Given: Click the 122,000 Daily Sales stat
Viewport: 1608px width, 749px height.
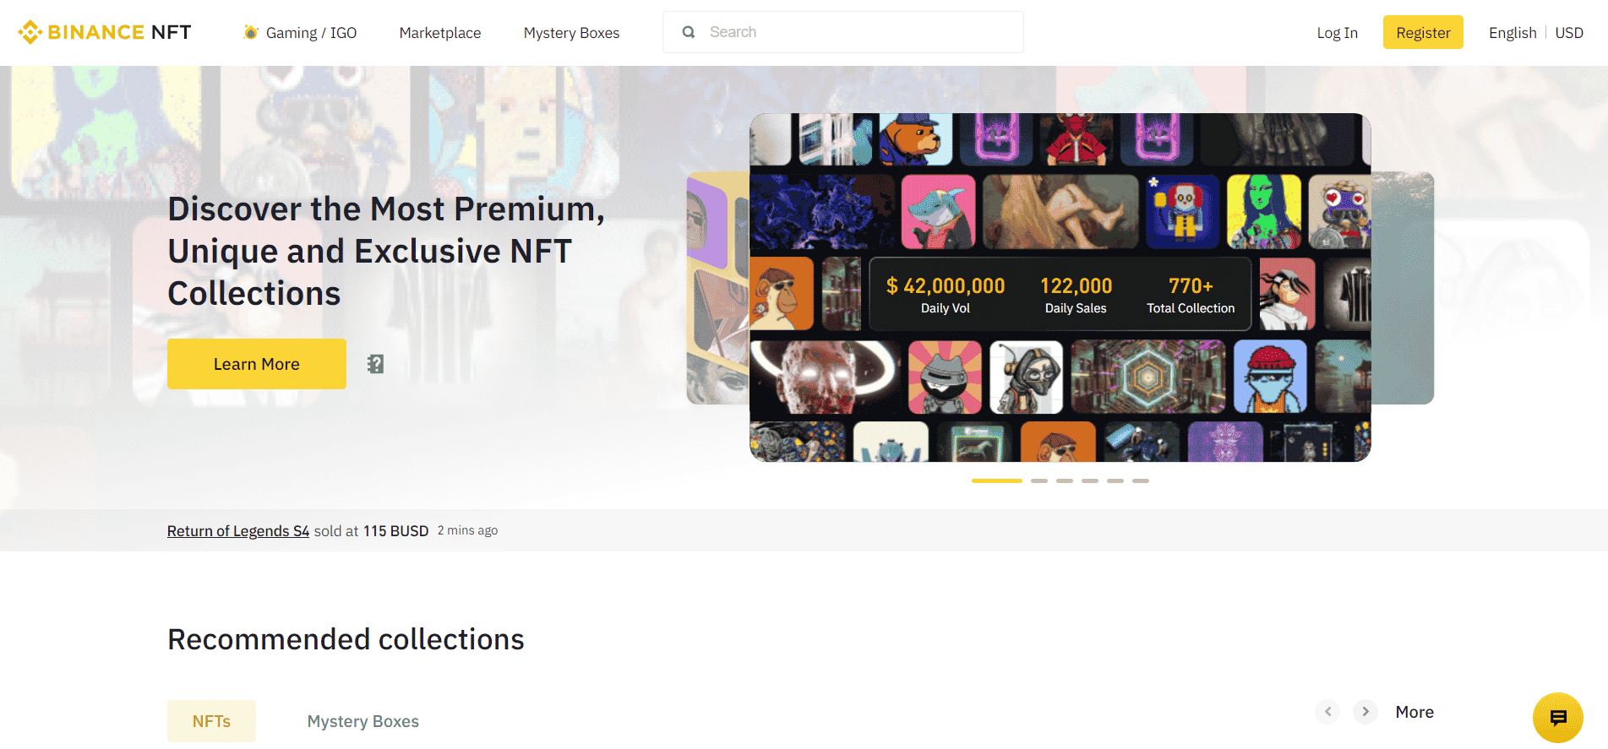Looking at the screenshot, I should click(x=1076, y=295).
